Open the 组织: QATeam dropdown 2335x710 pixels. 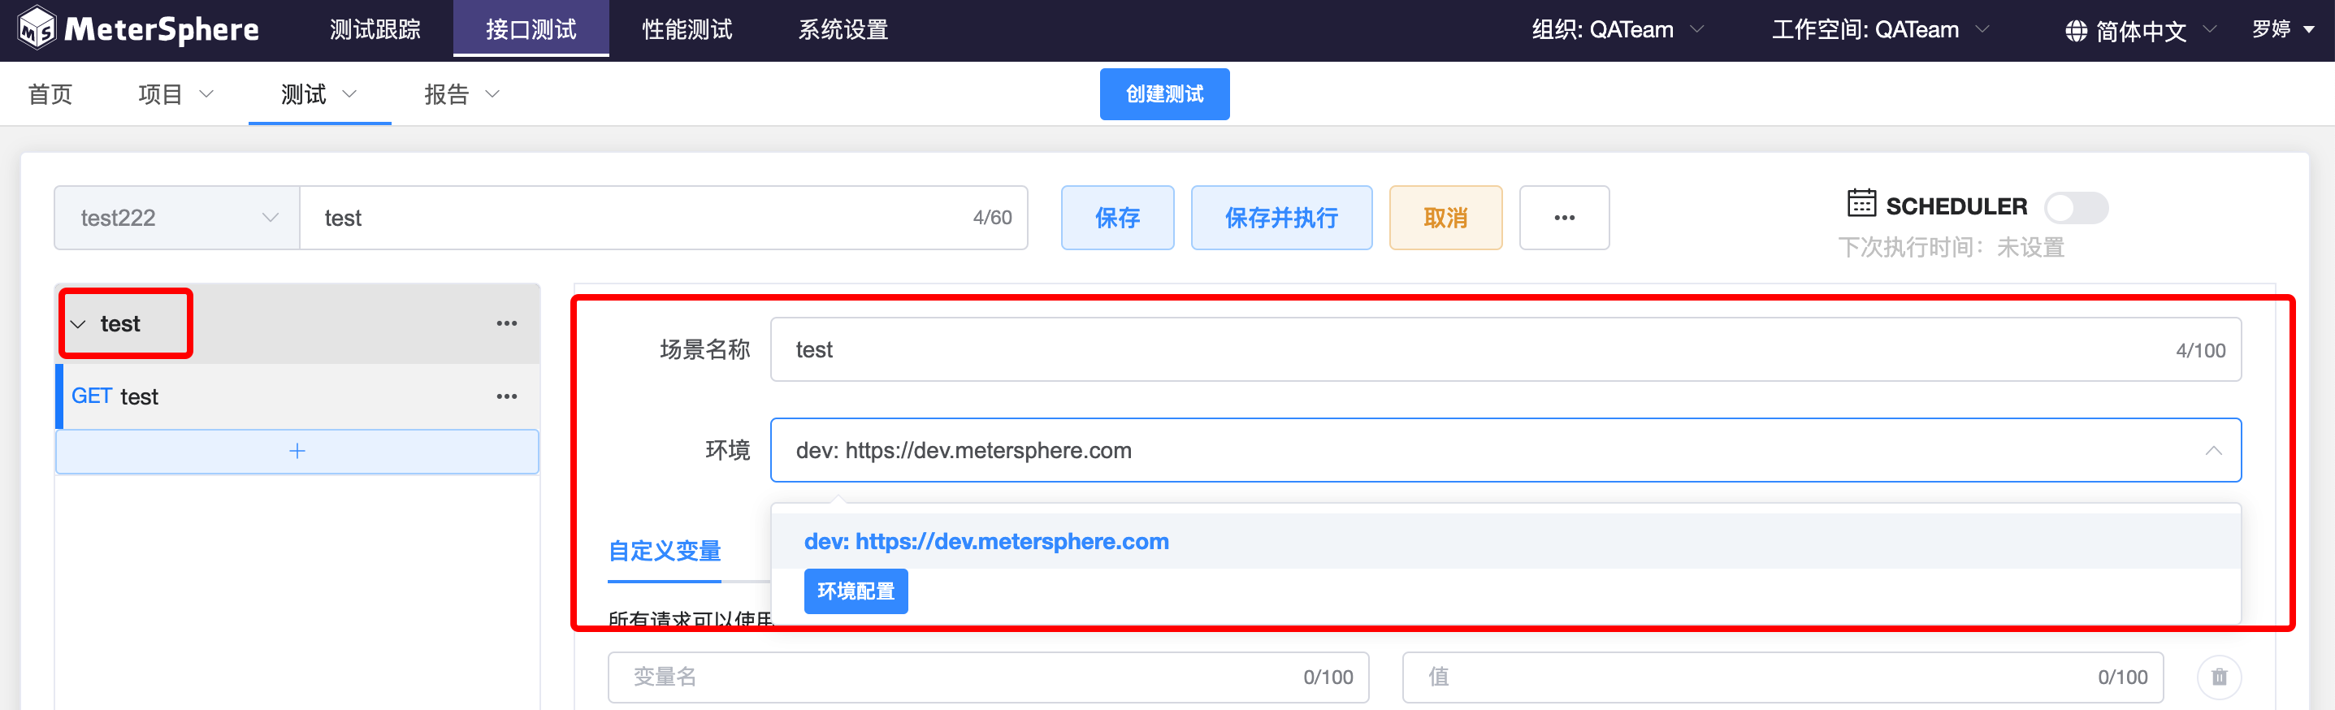1618,30
